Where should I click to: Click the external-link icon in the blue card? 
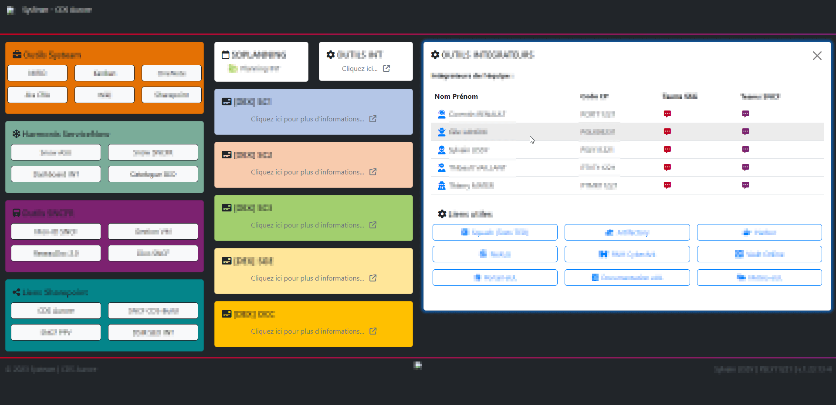coord(373,119)
